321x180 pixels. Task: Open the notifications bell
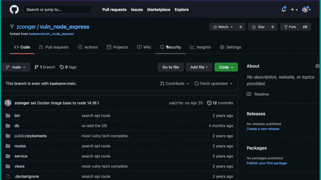point(284,10)
